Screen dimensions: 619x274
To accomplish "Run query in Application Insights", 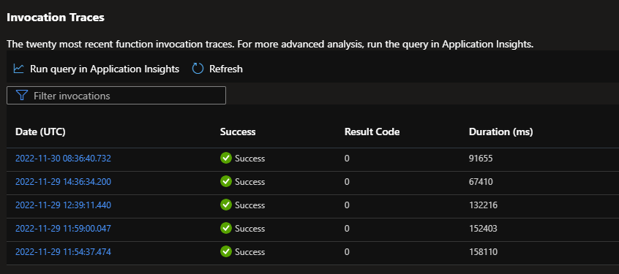I will [x=97, y=69].
